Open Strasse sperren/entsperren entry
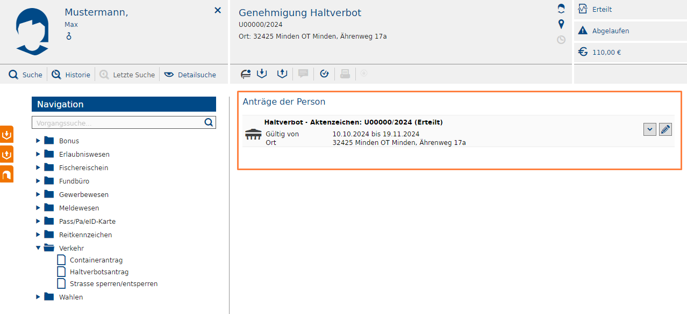 [x=113, y=283]
